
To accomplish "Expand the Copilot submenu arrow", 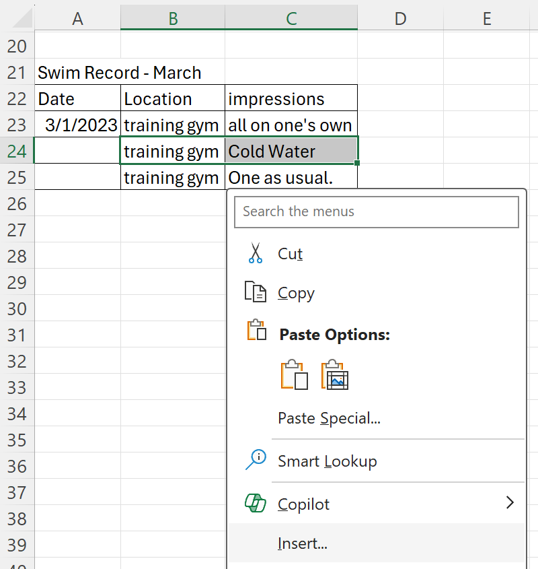I will click(510, 502).
